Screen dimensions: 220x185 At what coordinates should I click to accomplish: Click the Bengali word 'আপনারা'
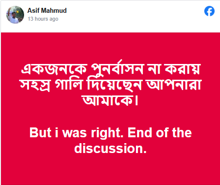[x=173, y=85]
